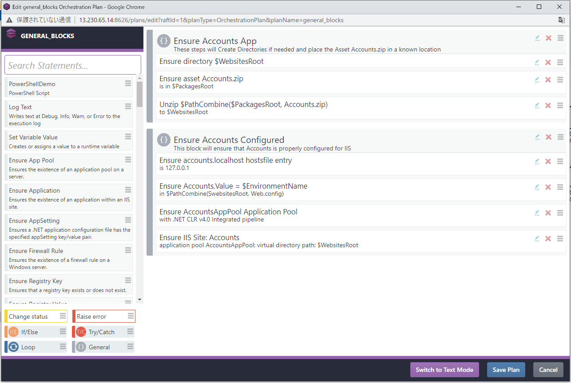Edit AccountsAppPool Application Pool statement
This screenshot has width=571, height=383.
point(537,213)
